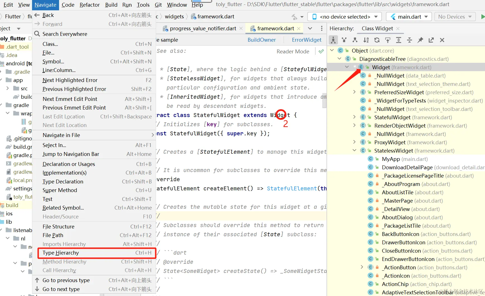Open the main.dart run configuration dropdown
This screenshot has height=296, width=485.
click(409, 17)
